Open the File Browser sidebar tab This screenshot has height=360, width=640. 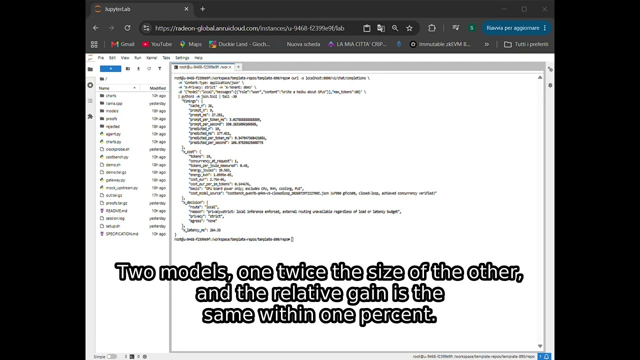[90, 69]
